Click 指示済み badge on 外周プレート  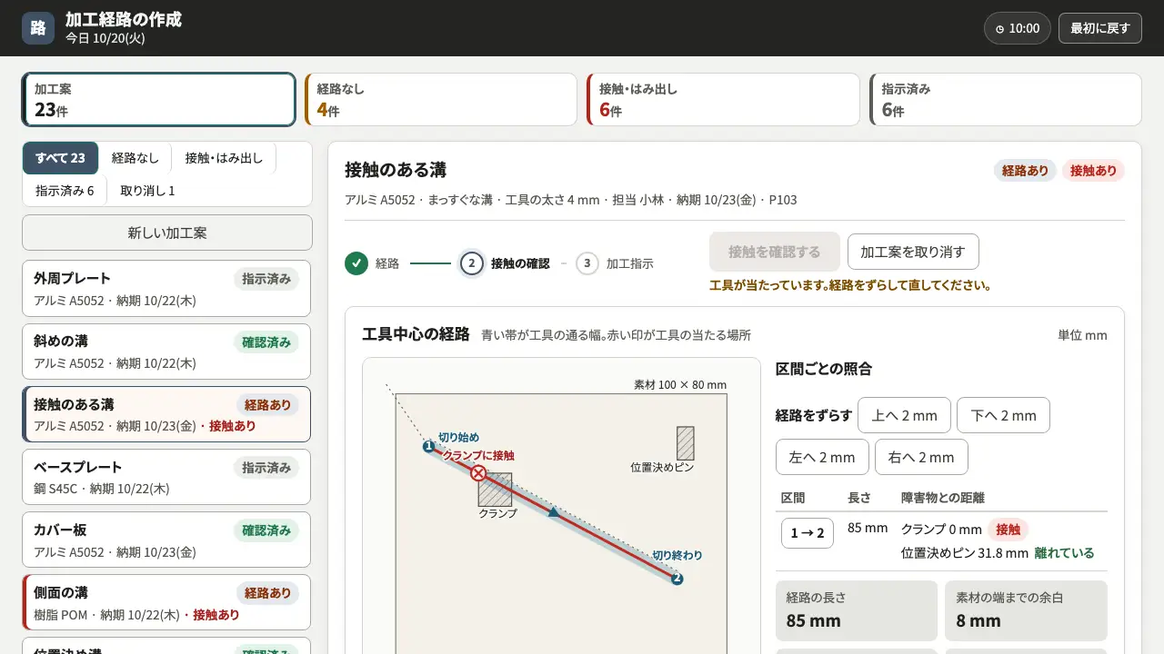[x=266, y=279]
